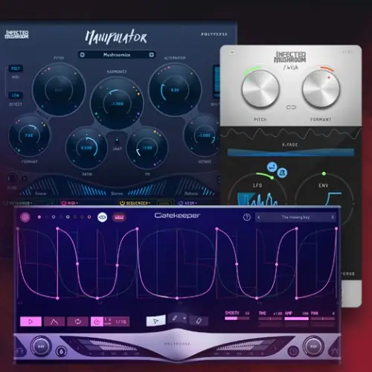
Task: Select the Gatekeeper eraser tool
Action: [199, 321]
